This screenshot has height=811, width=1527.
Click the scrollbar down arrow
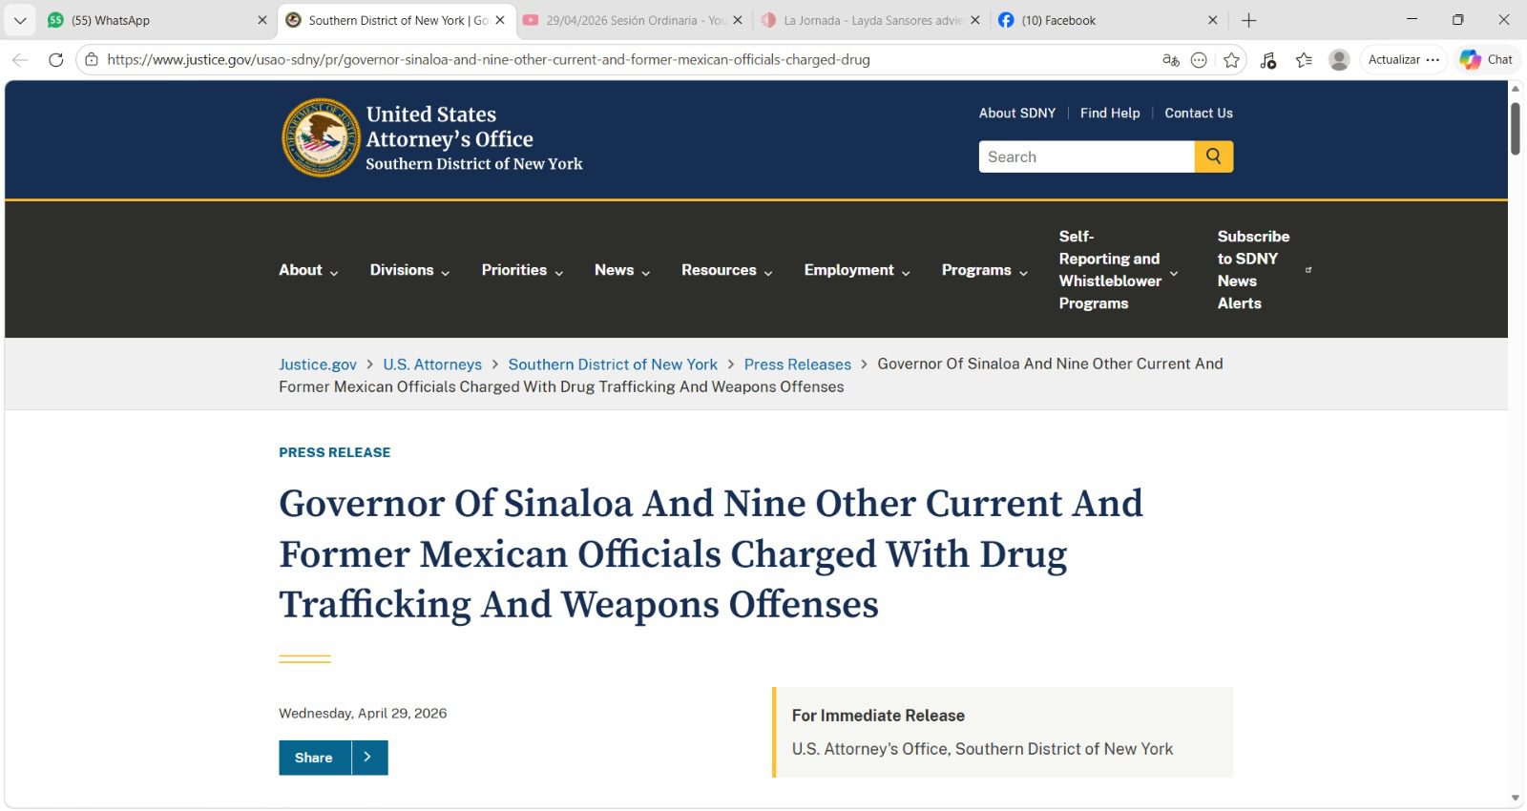pos(1516,798)
